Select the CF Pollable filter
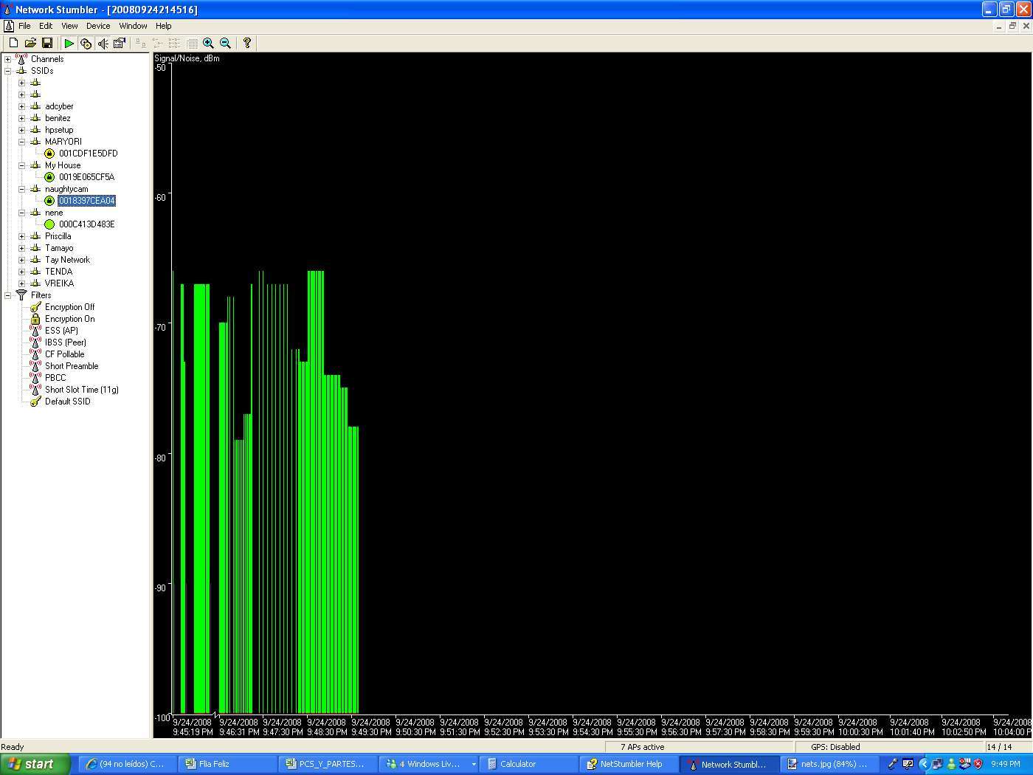 [64, 354]
